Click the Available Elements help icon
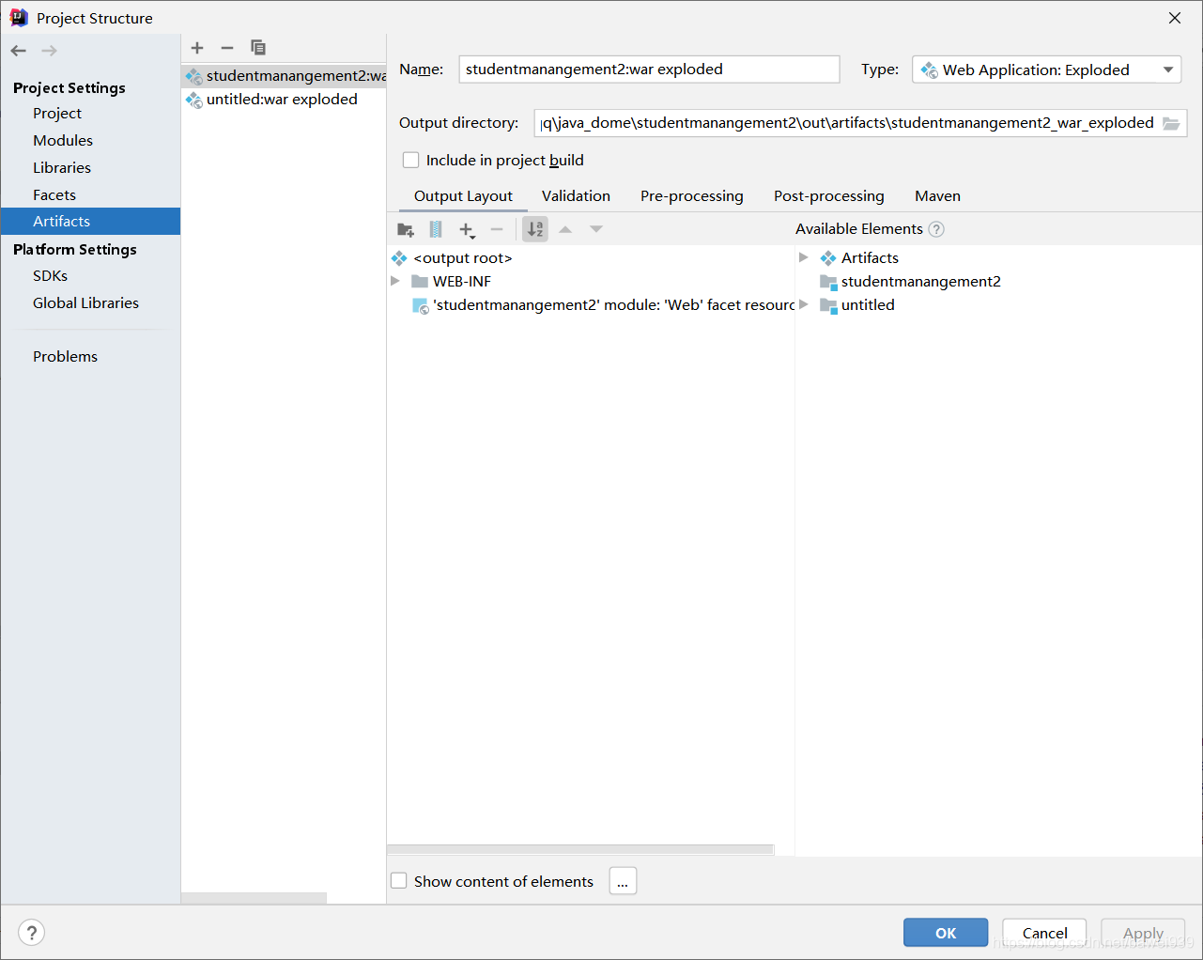Viewport: 1203px width, 960px height. coord(936,229)
